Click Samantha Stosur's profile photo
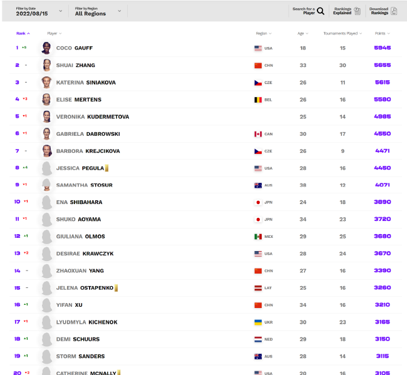 tap(47, 185)
